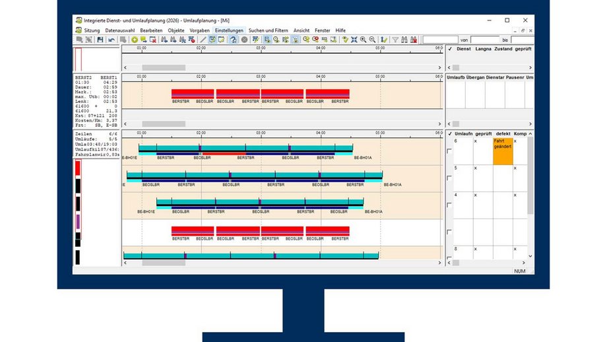Select the diagonal line drawing tool

[x=203, y=40]
